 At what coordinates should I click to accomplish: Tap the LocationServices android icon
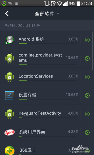(10, 77)
